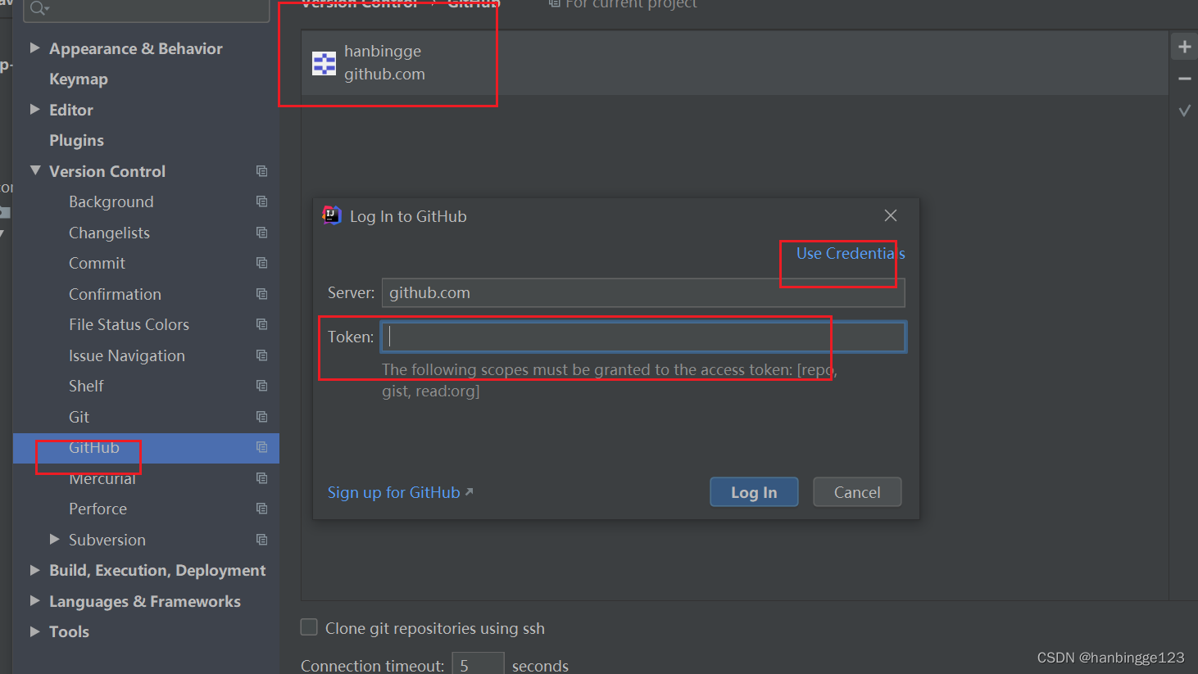Click the hanbingge account avatar icon
This screenshot has height=674, width=1198.
pyautogui.click(x=324, y=63)
